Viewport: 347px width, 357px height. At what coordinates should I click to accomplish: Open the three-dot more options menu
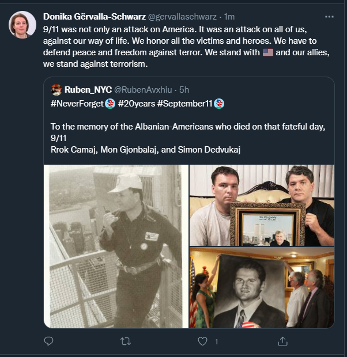[x=329, y=17]
